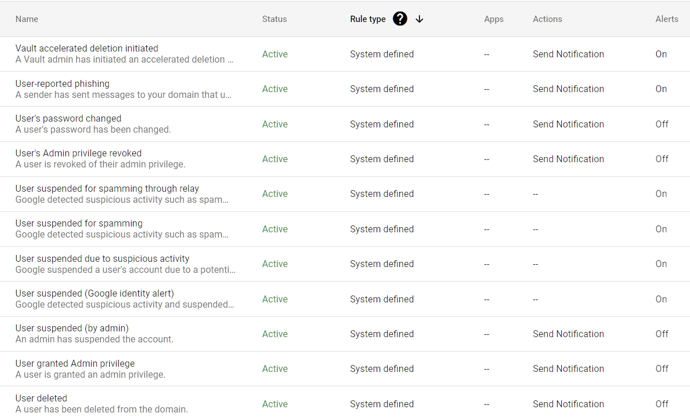Sort by the Status column header
Image resolution: width=690 pixels, height=420 pixels.
point(274,19)
